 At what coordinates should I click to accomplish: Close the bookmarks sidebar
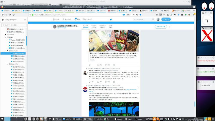(x=25, y=20)
